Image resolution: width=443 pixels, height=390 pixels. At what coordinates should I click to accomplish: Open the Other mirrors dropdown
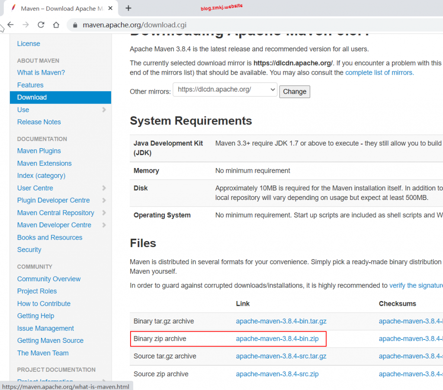coord(225,90)
